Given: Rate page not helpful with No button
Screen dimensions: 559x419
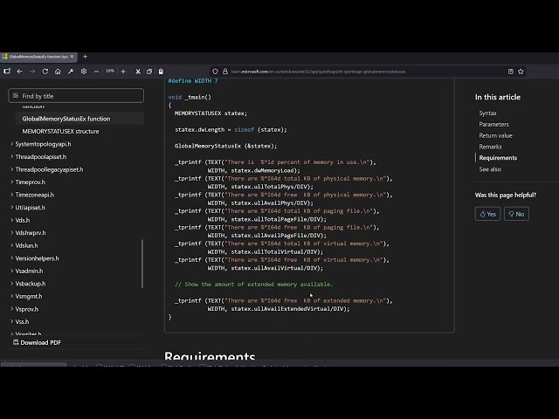Looking at the screenshot, I should [x=516, y=214].
